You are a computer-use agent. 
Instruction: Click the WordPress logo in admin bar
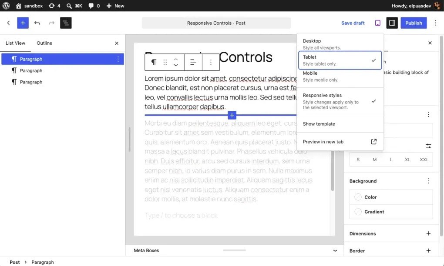tap(6, 6)
